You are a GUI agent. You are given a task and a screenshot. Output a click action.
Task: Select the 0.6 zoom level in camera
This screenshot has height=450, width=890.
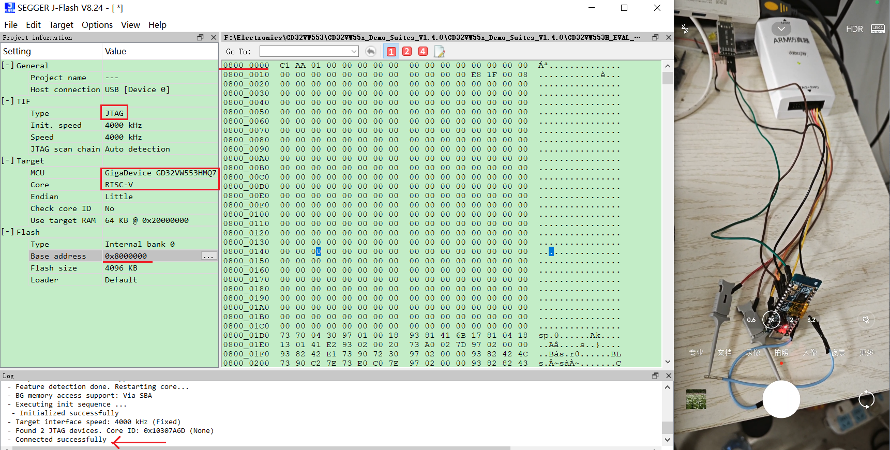click(751, 320)
